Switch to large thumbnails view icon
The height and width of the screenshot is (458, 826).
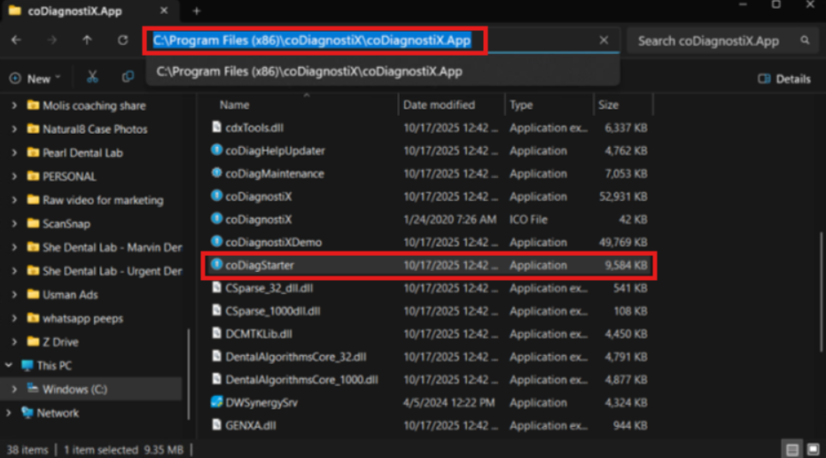pyautogui.click(x=813, y=449)
